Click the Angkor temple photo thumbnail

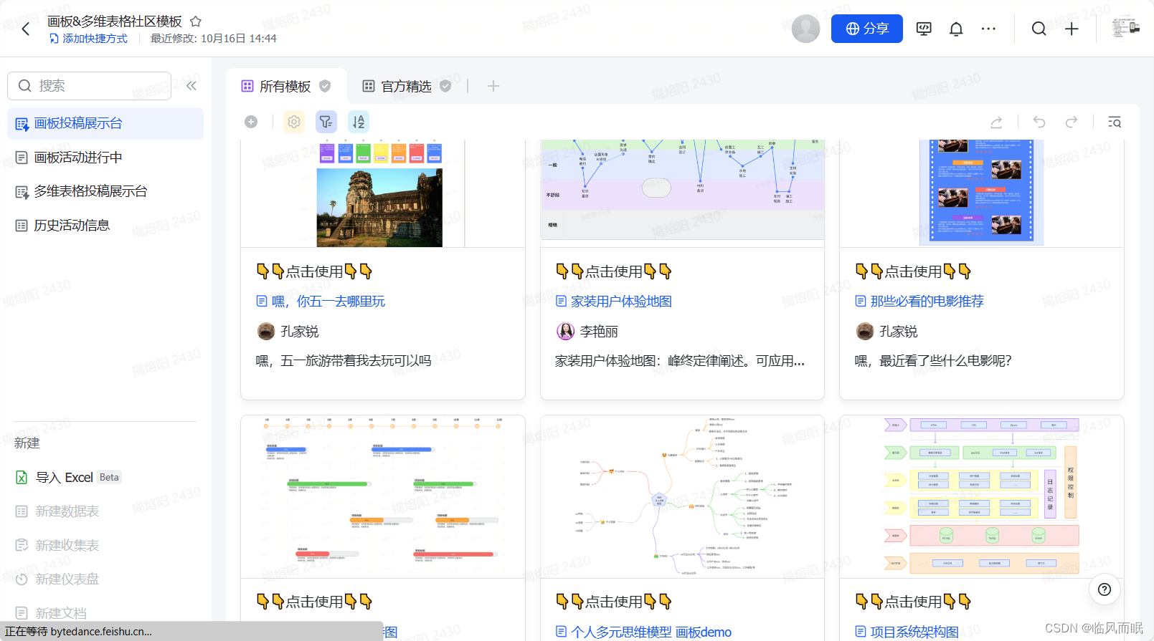[x=379, y=208]
